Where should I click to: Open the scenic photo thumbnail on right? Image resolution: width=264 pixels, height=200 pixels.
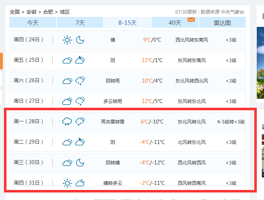[x=260, y=63]
